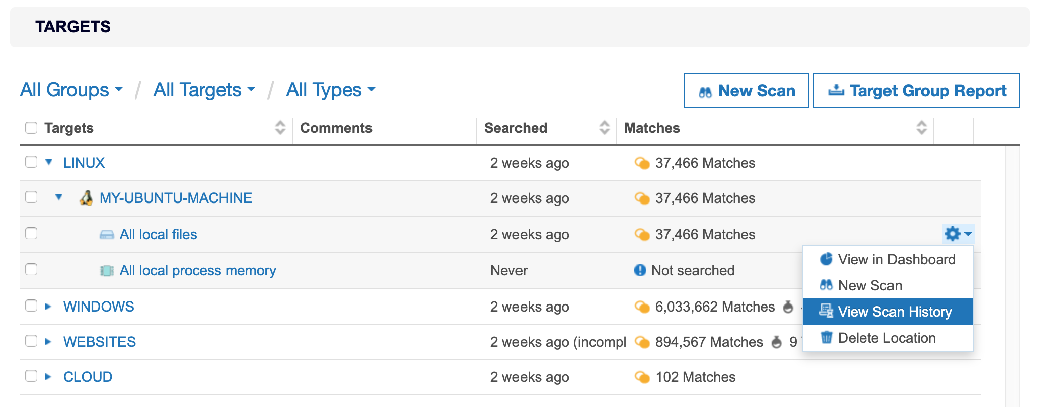Screen dimensions: 1039x407
Task: Check the LINUX group checkbox
Action: (31, 162)
